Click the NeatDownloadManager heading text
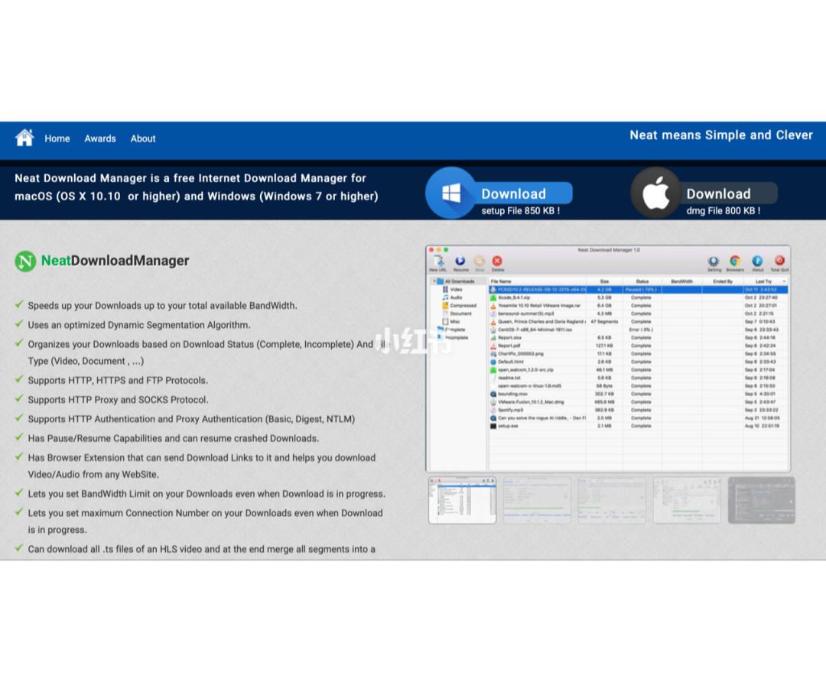 115,261
